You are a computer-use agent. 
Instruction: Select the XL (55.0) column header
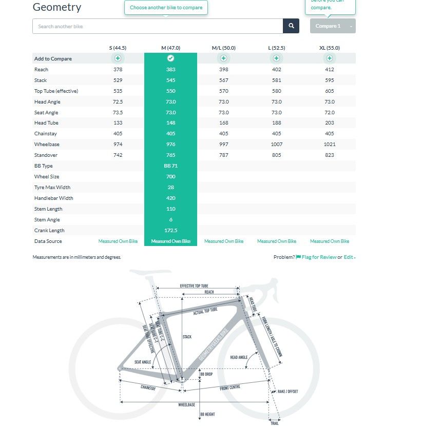click(330, 48)
